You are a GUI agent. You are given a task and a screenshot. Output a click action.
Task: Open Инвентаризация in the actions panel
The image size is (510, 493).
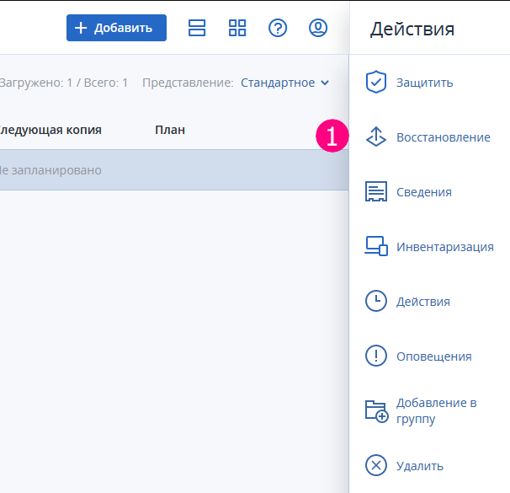point(445,247)
